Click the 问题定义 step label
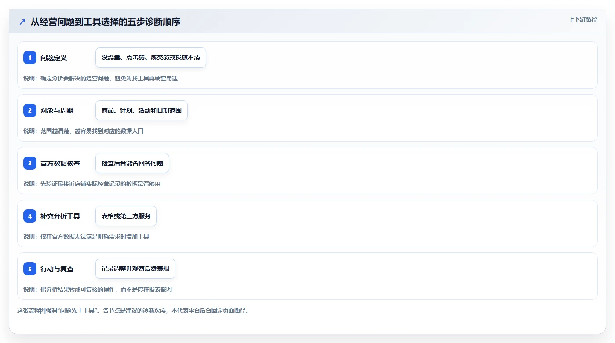 54,58
